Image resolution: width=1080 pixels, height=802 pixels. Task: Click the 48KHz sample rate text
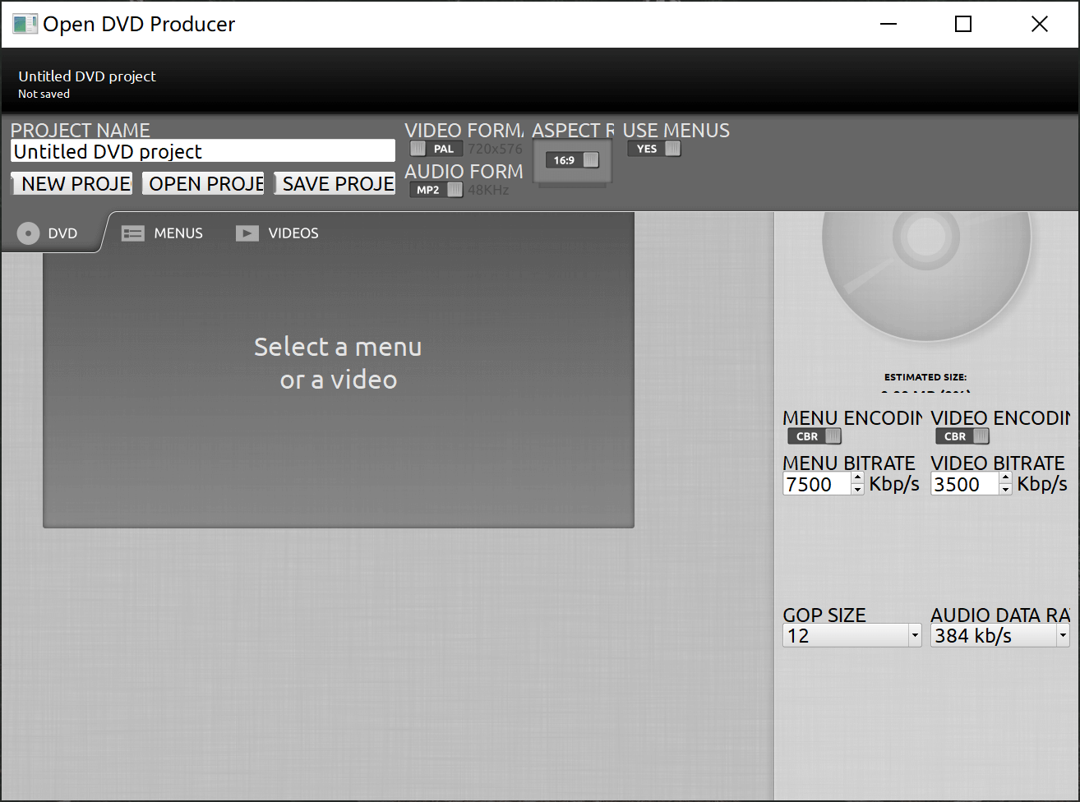(488, 191)
